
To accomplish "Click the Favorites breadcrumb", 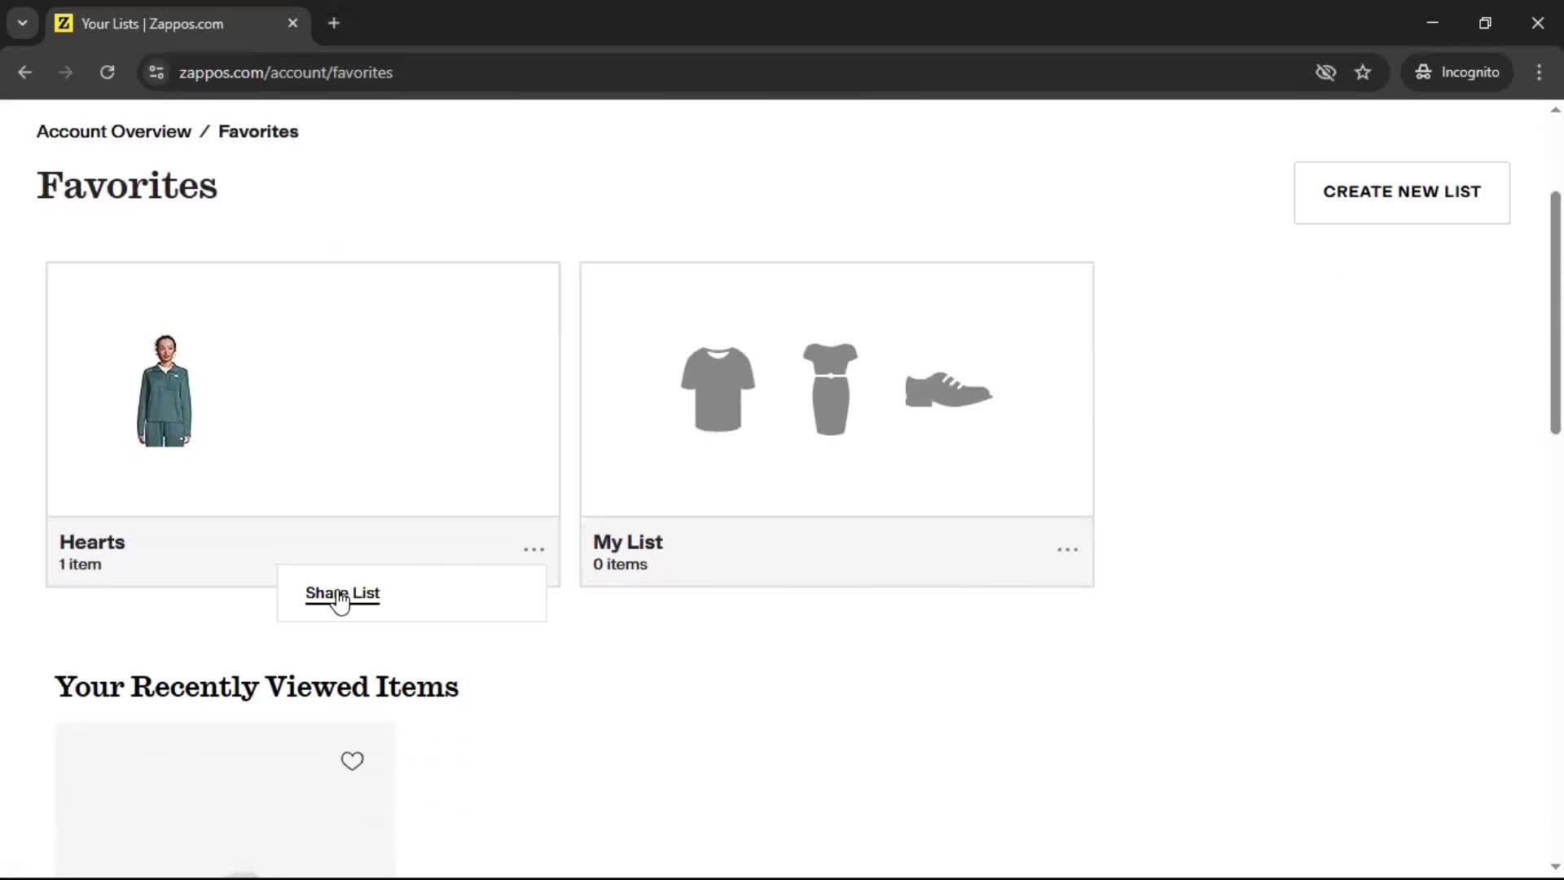I will (258, 131).
